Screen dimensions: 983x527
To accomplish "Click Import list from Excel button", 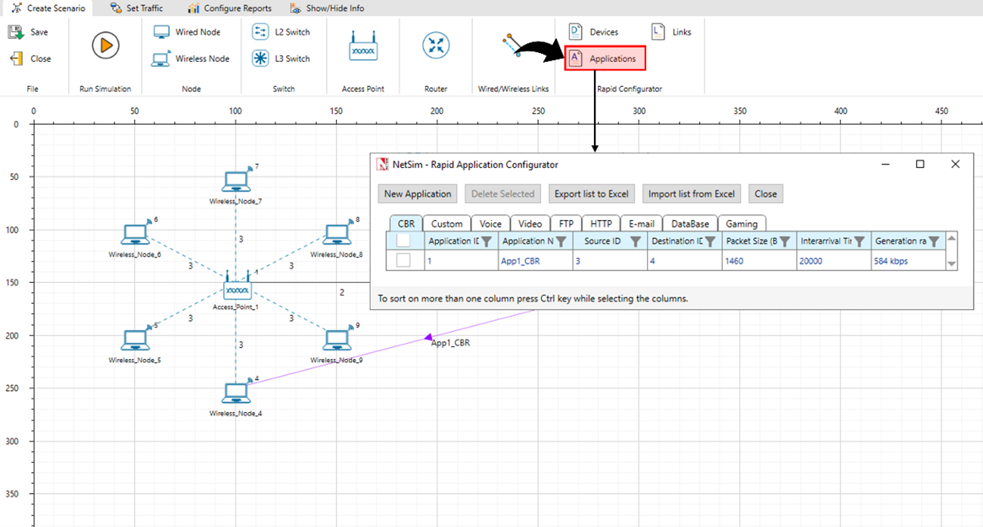I will [x=692, y=194].
